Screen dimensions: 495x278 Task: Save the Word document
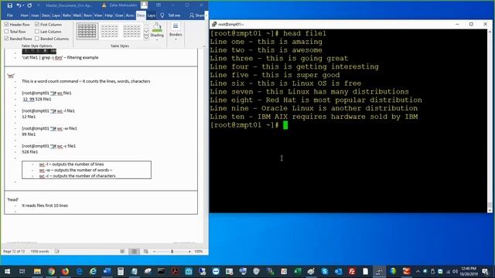(x=10, y=5)
